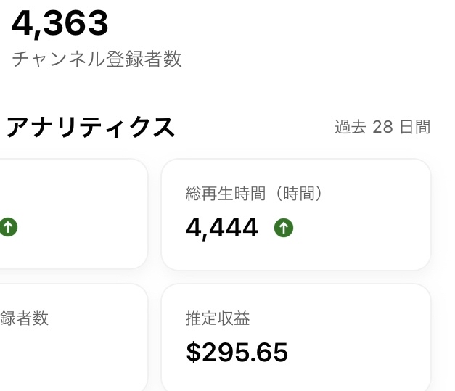Tap the 日間 text in the date range
Image resolution: width=455 pixels, height=391 pixels.
click(415, 127)
